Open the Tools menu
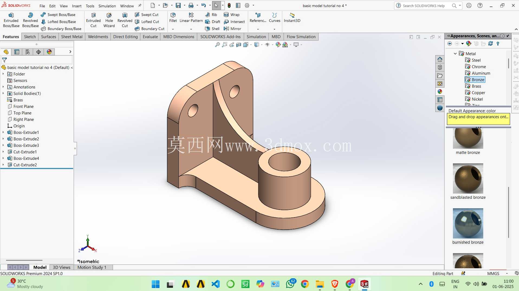 [x=90, y=6]
